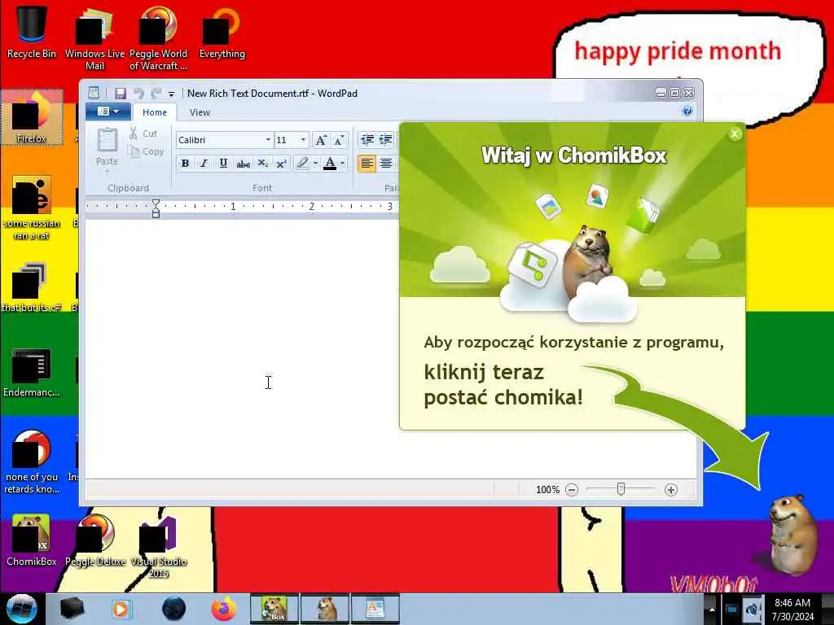Open the blue WordPad file menu button
The height and width of the screenshot is (625, 834).
pyautogui.click(x=108, y=111)
